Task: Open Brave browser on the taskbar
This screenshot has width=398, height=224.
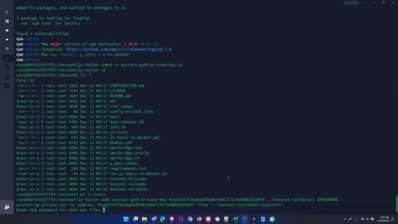Action: [172, 219]
